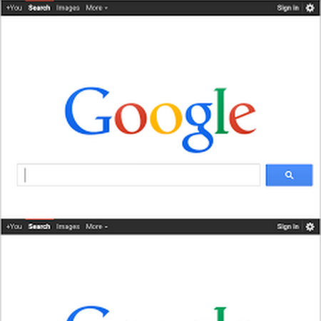
Task: Expand the More dropdown in lower bar
Action: coord(96,227)
